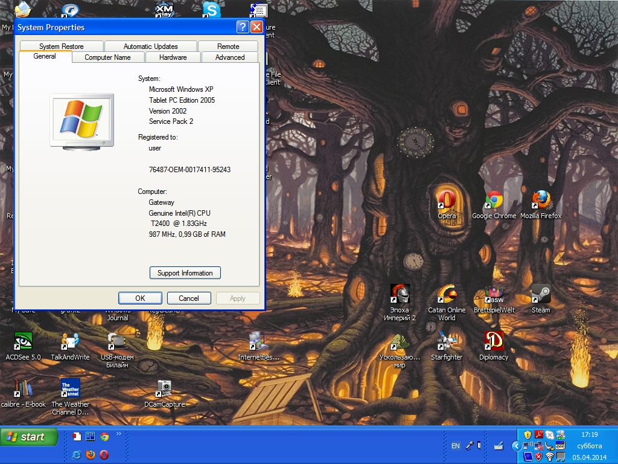The width and height of the screenshot is (618, 464).
Task: Select the General tab
Action: (45, 56)
